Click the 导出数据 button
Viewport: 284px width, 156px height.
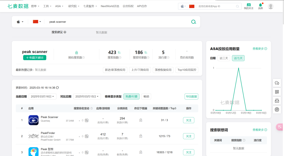point(191,96)
